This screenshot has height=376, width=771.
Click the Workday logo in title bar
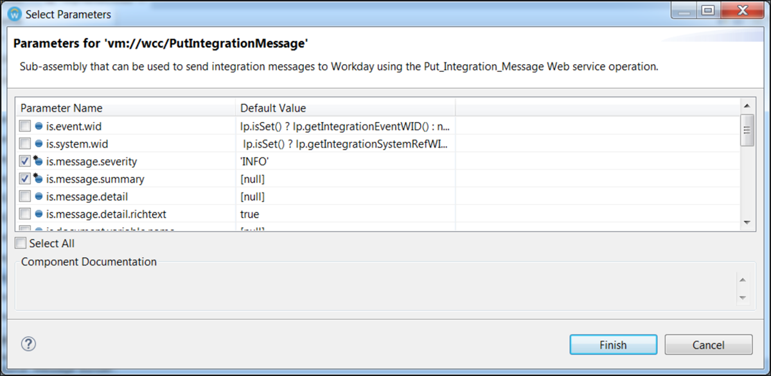click(15, 14)
